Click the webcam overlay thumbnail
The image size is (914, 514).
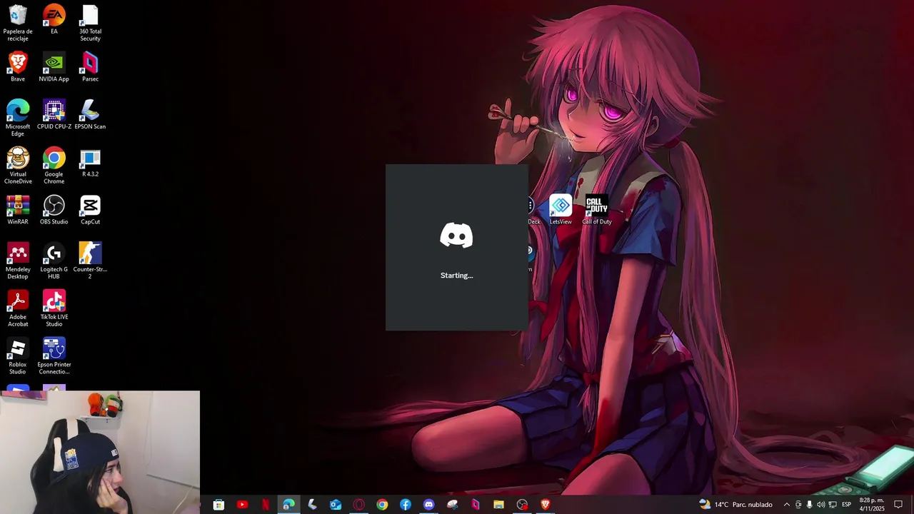click(x=100, y=452)
